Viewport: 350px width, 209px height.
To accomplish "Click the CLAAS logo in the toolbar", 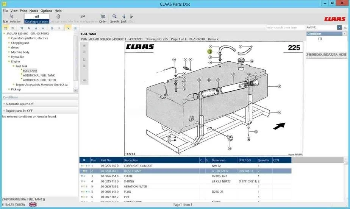I will click(334, 19).
